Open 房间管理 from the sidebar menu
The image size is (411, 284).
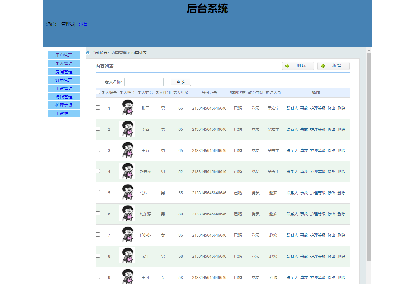[x=64, y=71]
